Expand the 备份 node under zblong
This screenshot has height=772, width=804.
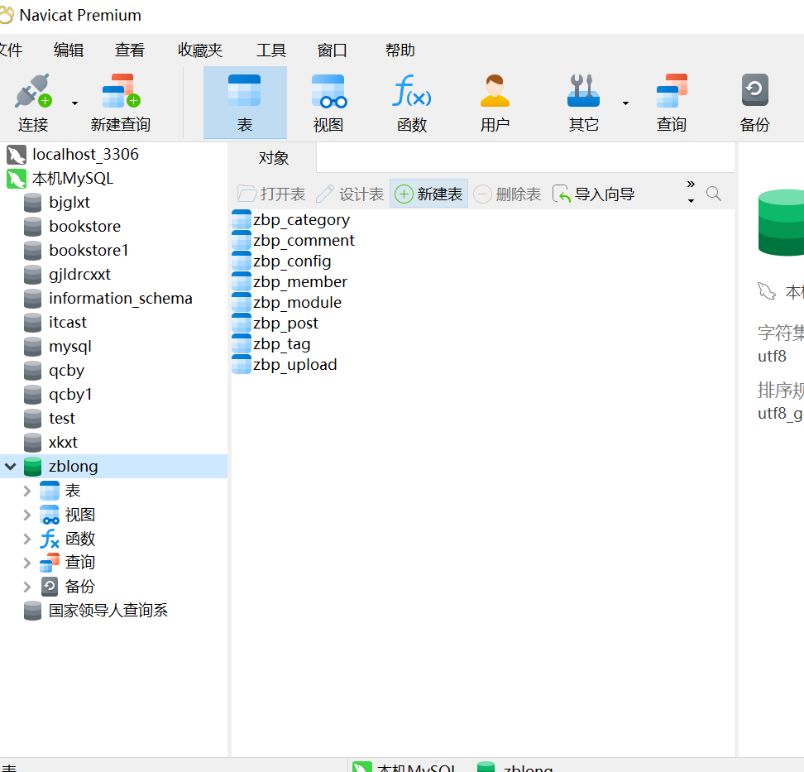pyautogui.click(x=27, y=587)
